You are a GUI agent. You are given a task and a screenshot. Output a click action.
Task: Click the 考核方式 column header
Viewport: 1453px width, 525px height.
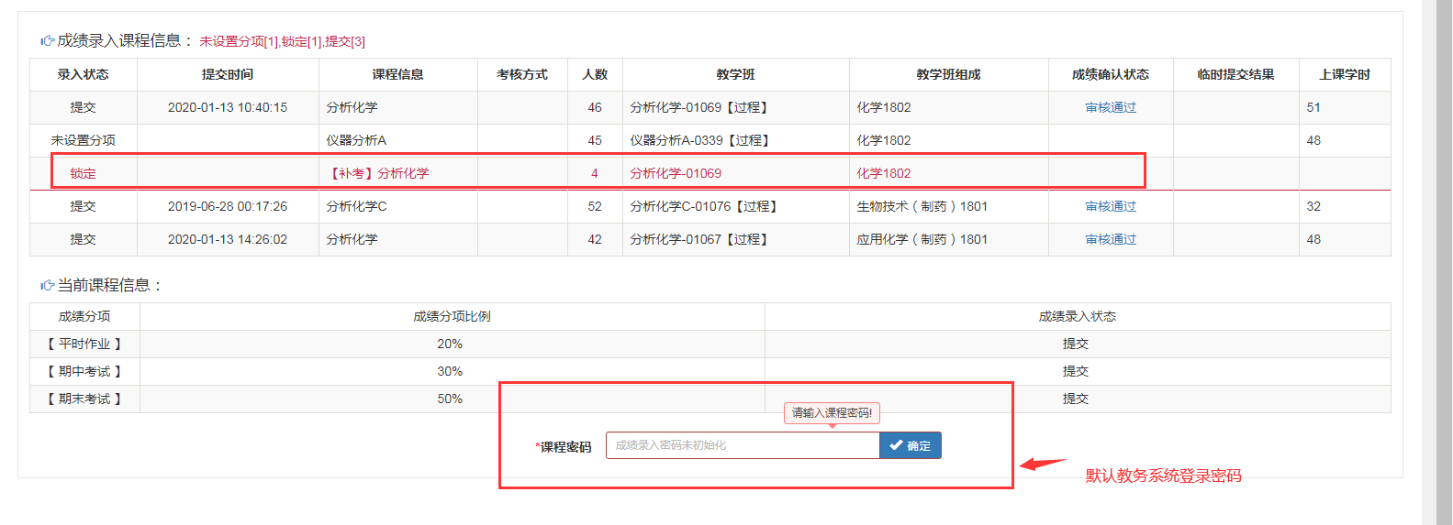pyautogui.click(x=522, y=75)
